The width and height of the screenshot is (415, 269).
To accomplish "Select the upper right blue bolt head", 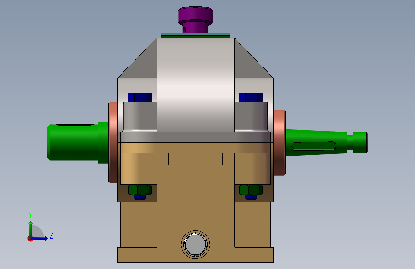I will 251,98.
